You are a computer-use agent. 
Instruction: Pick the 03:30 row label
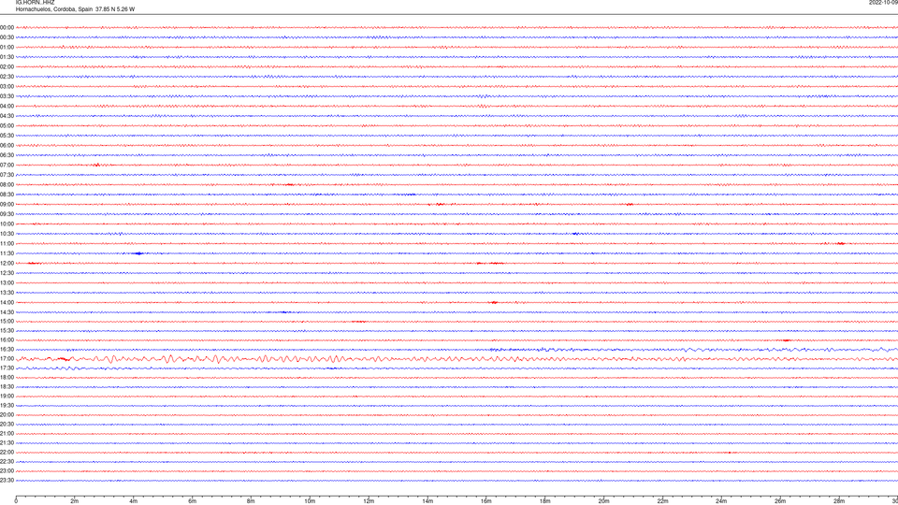(7, 96)
